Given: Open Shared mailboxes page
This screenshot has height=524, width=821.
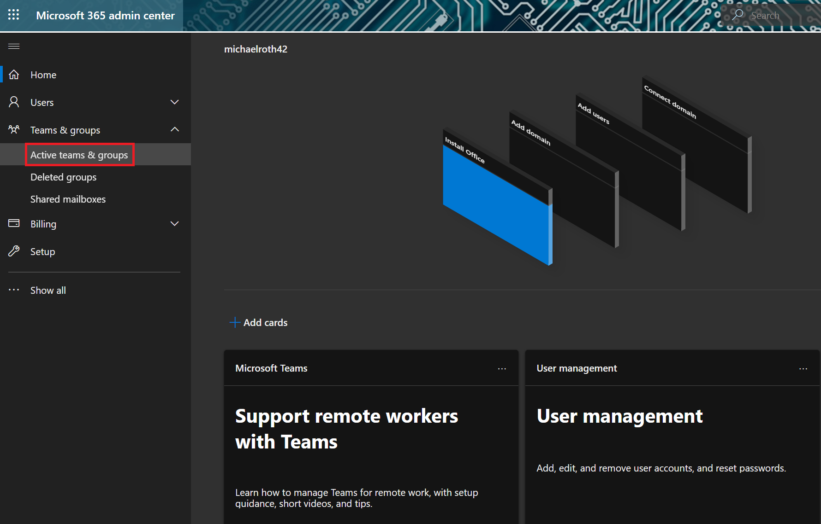Looking at the screenshot, I should tap(95, 199).
